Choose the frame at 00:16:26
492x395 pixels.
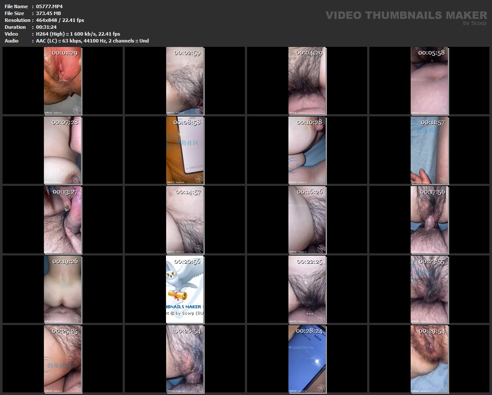click(x=307, y=220)
